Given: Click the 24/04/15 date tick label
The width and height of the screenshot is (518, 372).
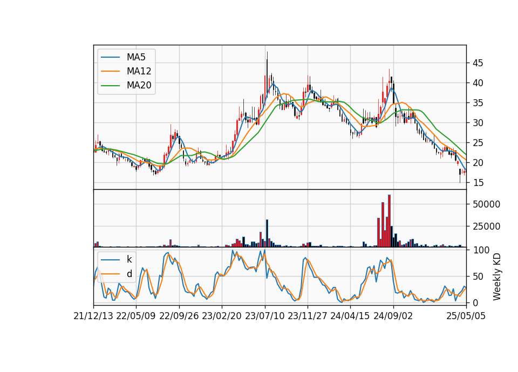Looking at the screenshot, I should pyautogui.click(x=350, y=316).
